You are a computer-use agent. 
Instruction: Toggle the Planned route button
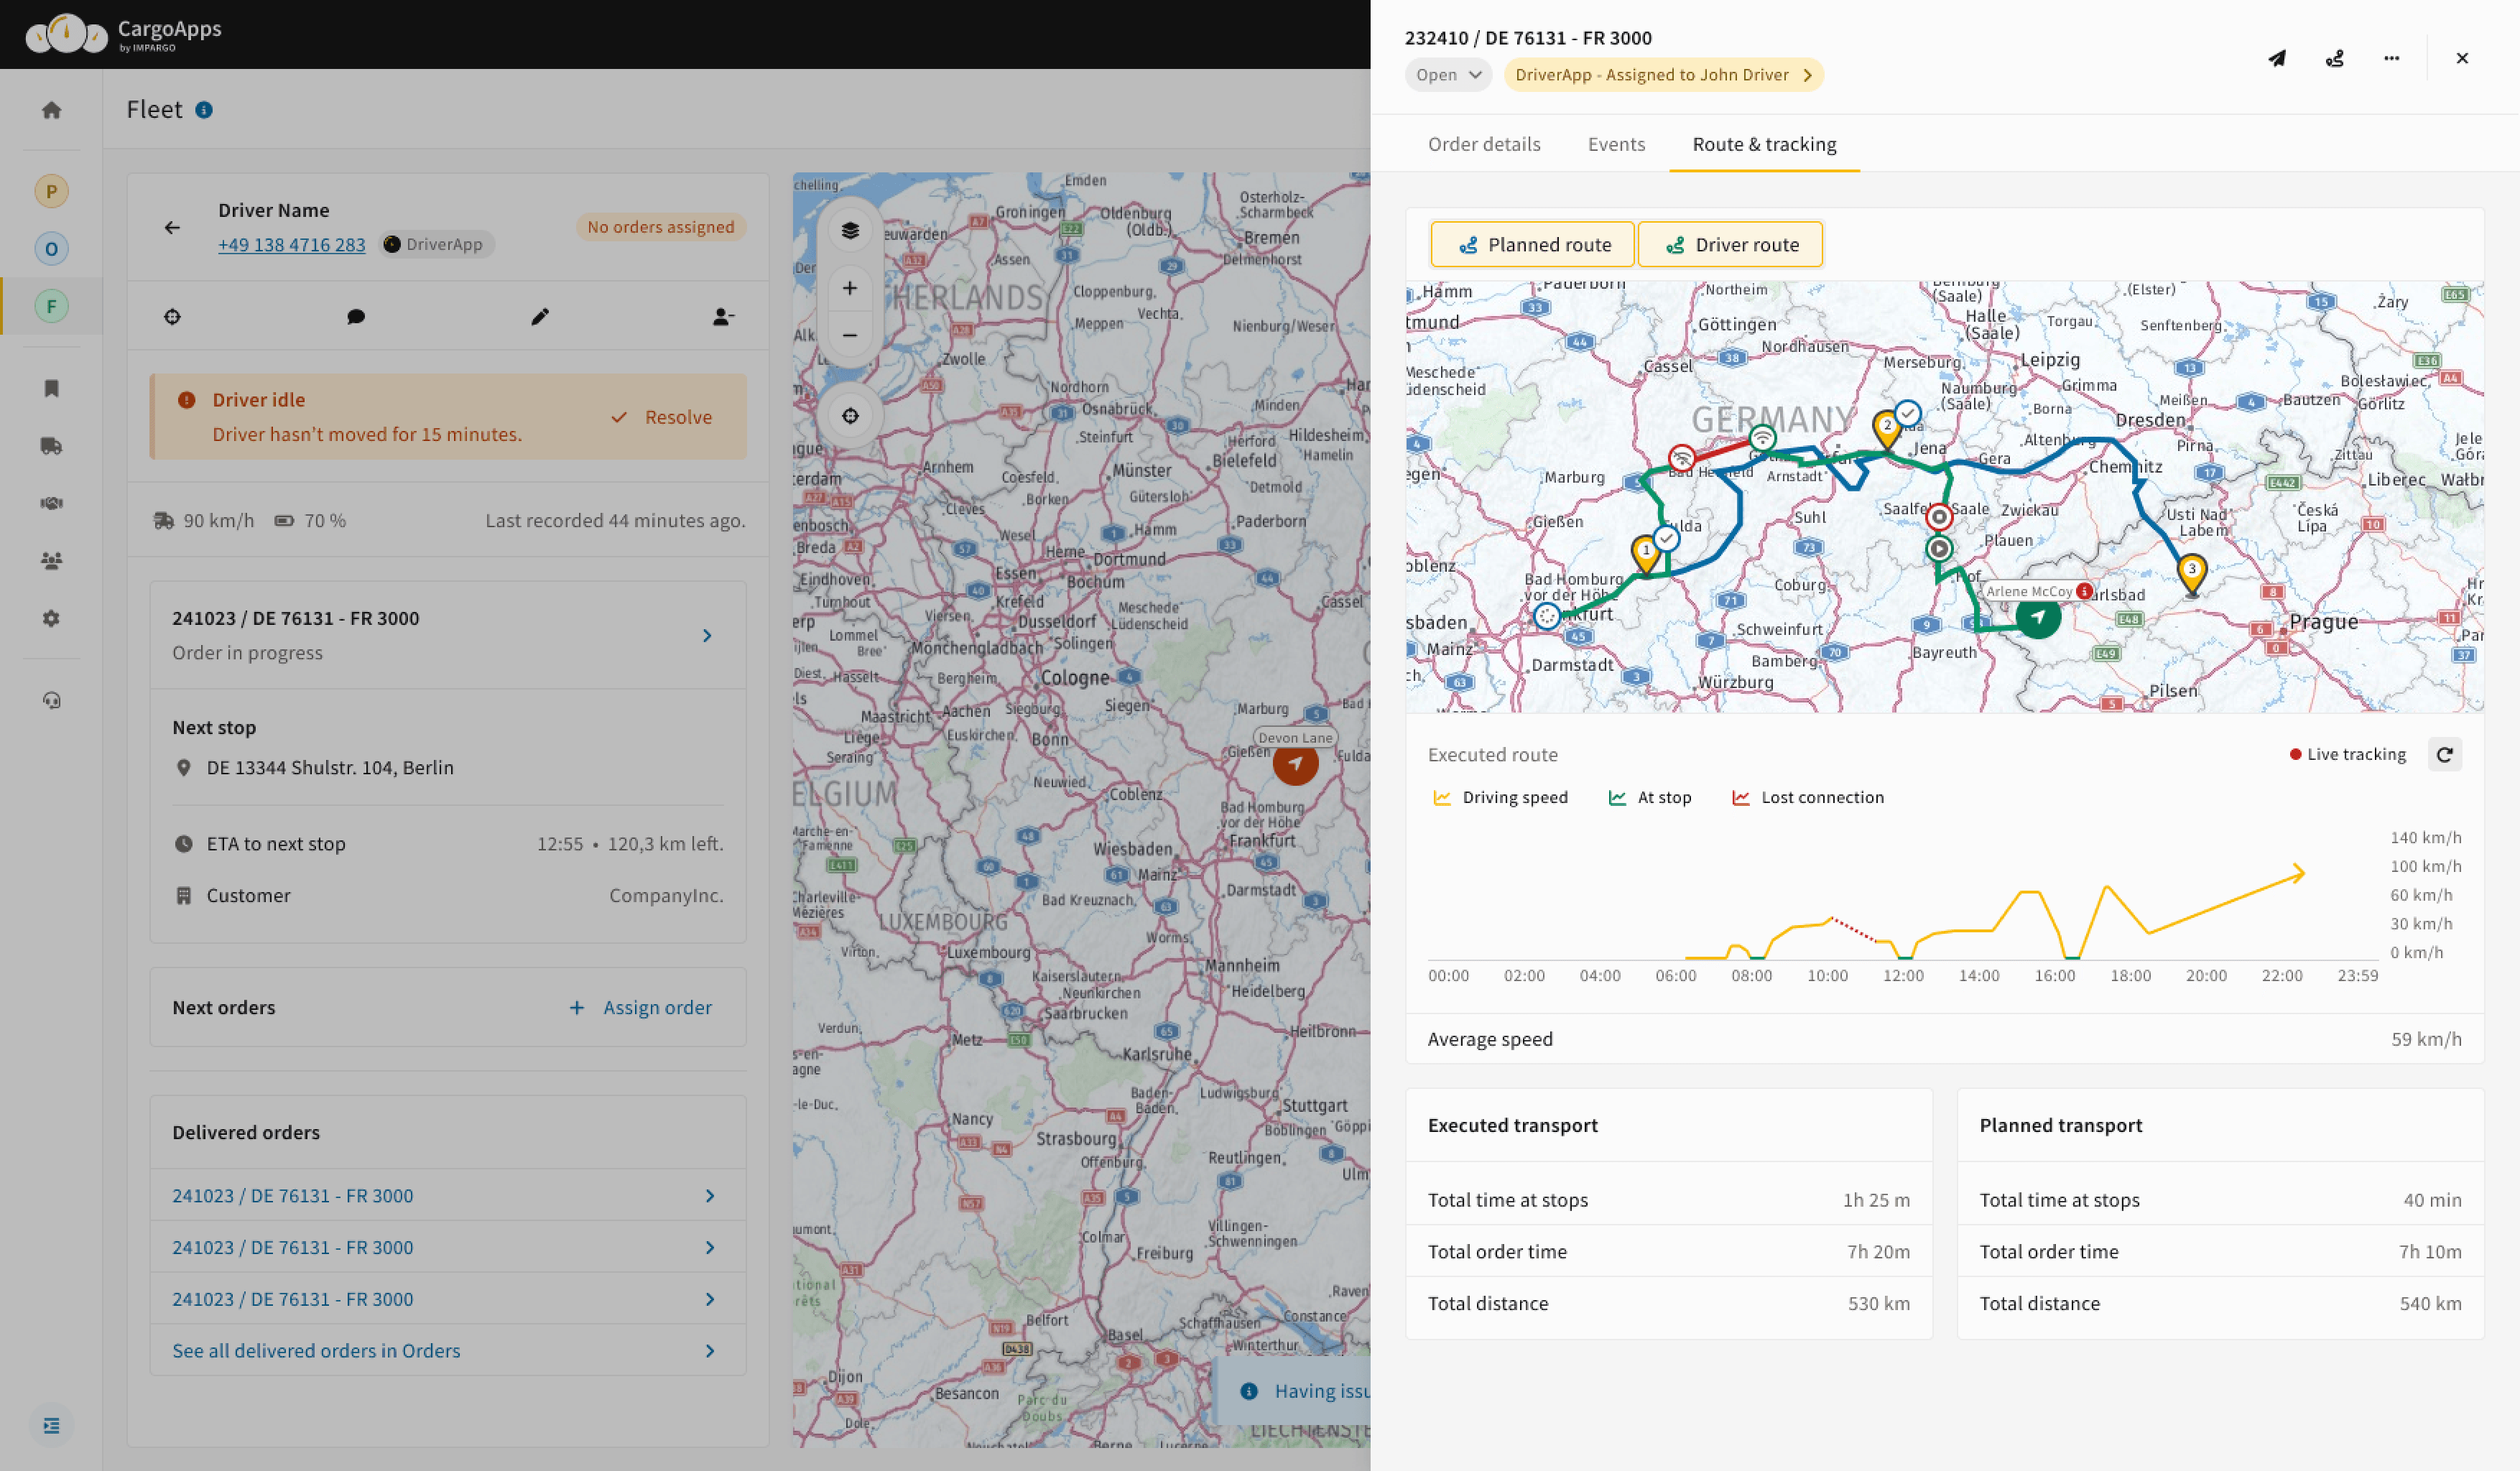[x=1532, y=245]
